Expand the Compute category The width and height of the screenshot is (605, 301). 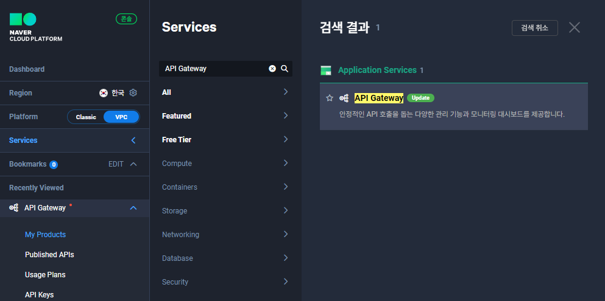pos(225,163)
